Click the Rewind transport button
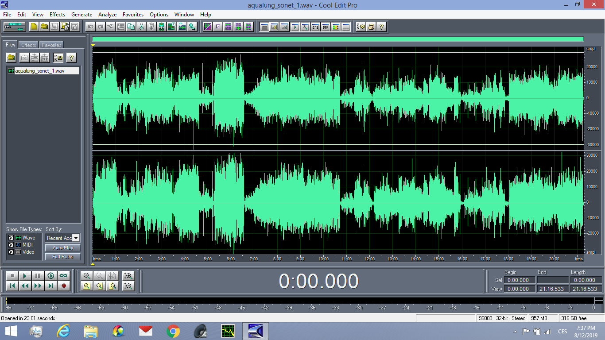This screenshot has width=605, height=340. point(25,286)
